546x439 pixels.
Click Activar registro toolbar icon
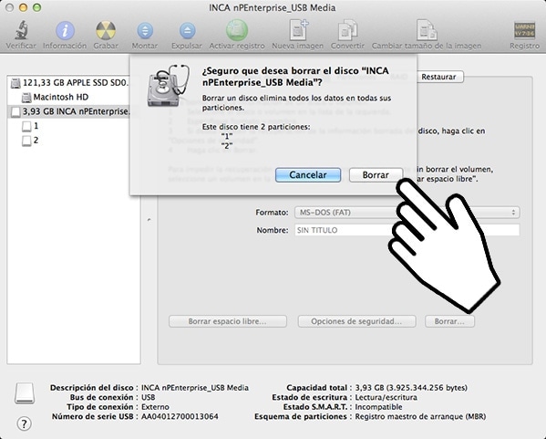click(x=237, y=30)
